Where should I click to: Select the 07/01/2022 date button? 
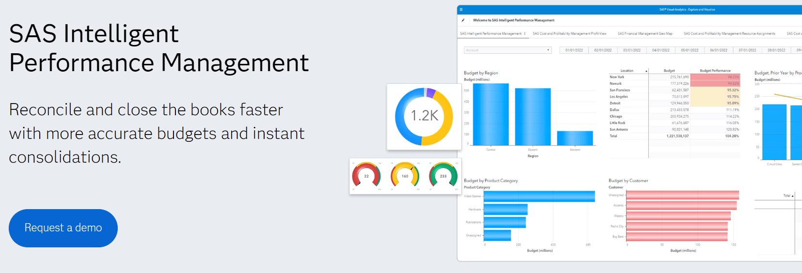747,50
